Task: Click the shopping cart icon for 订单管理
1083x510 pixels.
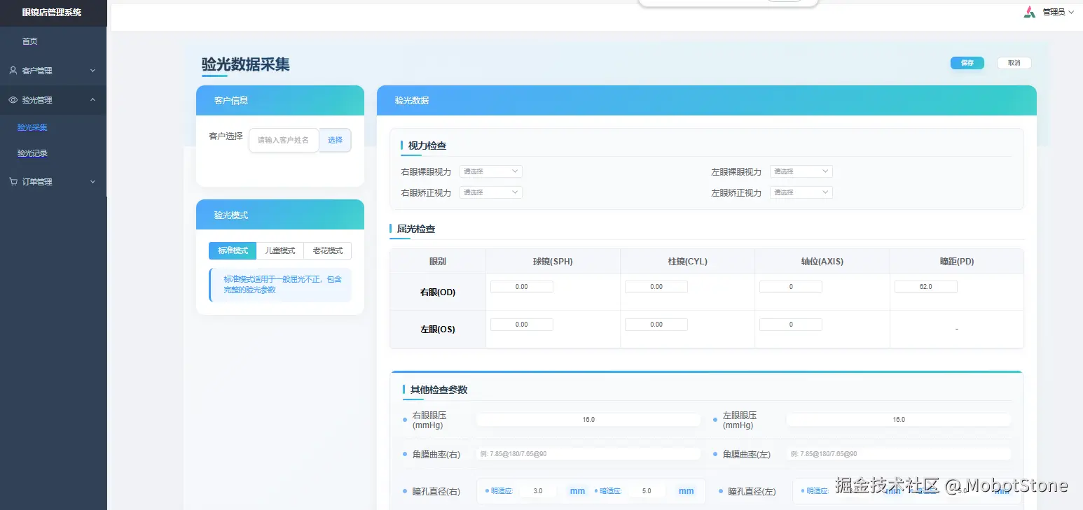Action: pos(13,181)
